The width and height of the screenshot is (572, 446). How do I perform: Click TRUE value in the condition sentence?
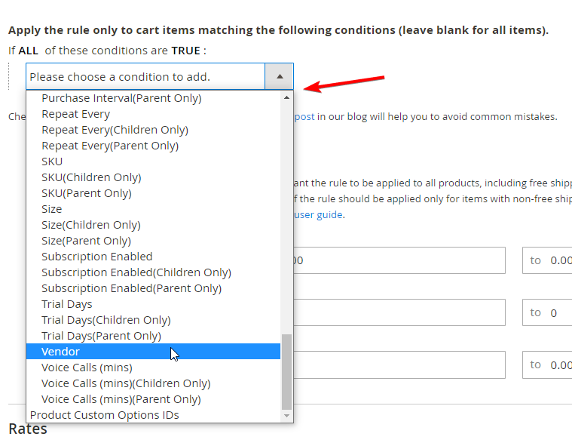186,51
